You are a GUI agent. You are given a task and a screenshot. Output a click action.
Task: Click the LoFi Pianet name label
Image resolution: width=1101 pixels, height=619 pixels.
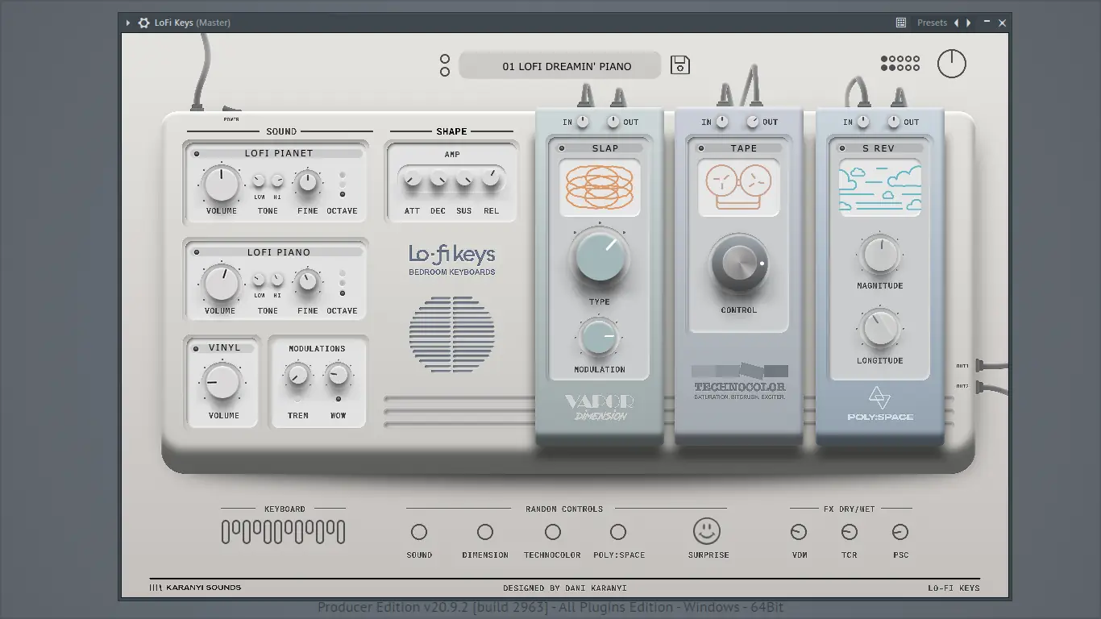click(279, 153)
